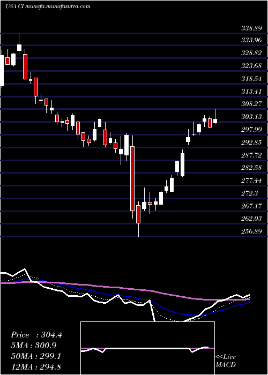Click the 297.99 price level label
Viewport: 268px width, 375px height.
[251, 130]
